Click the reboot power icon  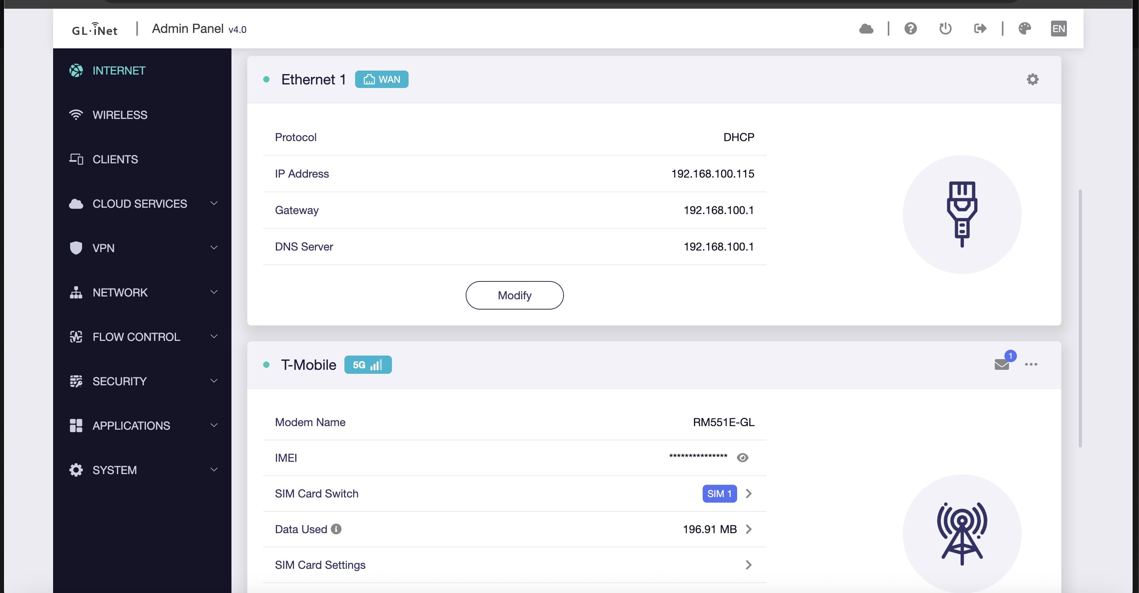coord(945,29)
